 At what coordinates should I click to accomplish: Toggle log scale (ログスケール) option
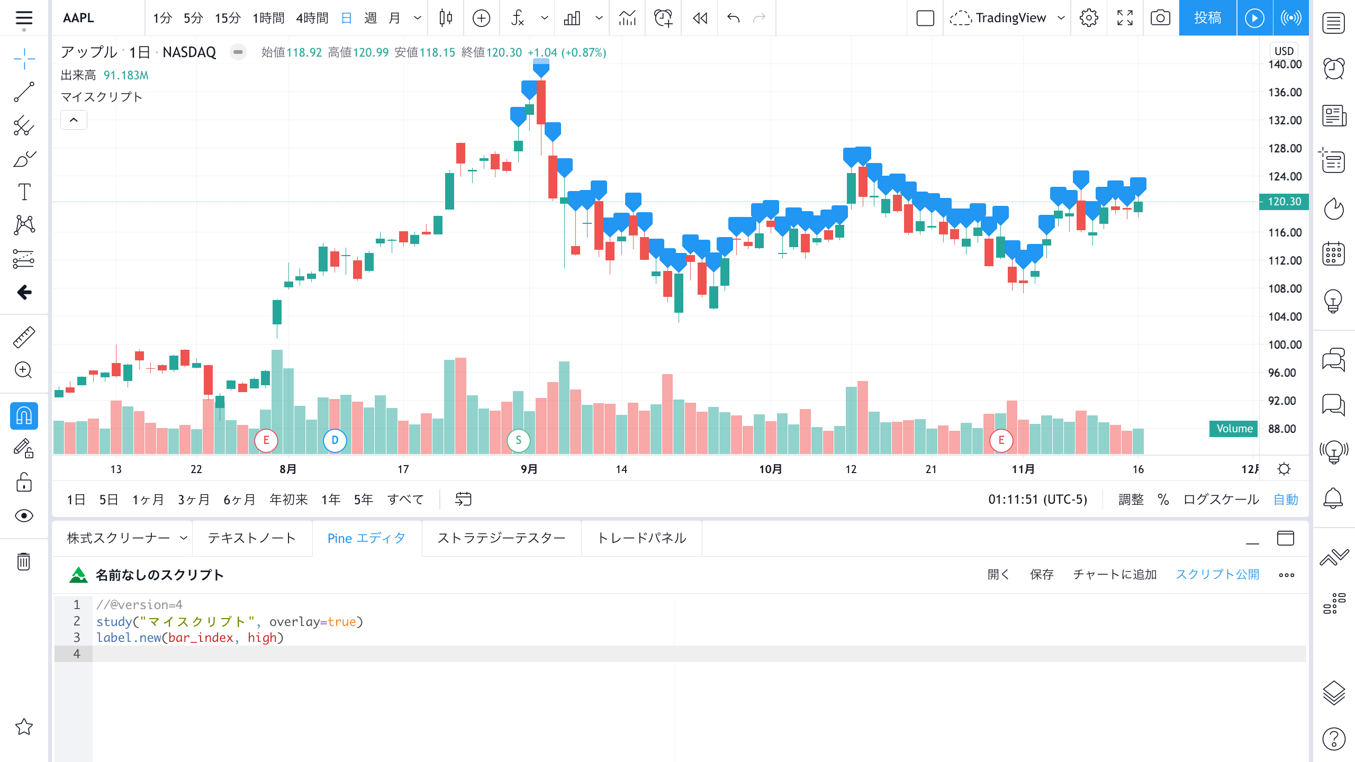(x=1221, y=500)
